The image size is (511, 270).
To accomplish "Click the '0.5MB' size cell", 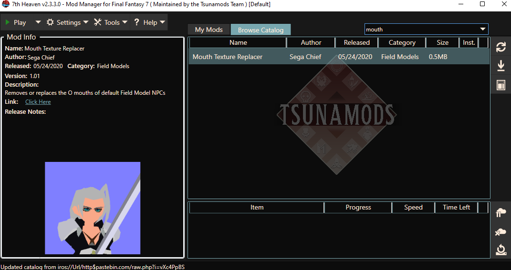I will pos(438,57).
